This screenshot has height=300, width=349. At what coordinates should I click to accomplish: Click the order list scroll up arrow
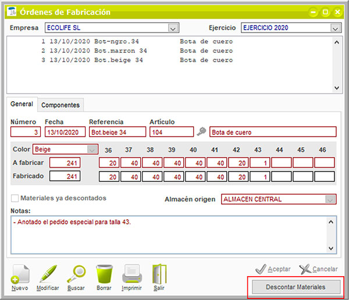coord(337,42)
